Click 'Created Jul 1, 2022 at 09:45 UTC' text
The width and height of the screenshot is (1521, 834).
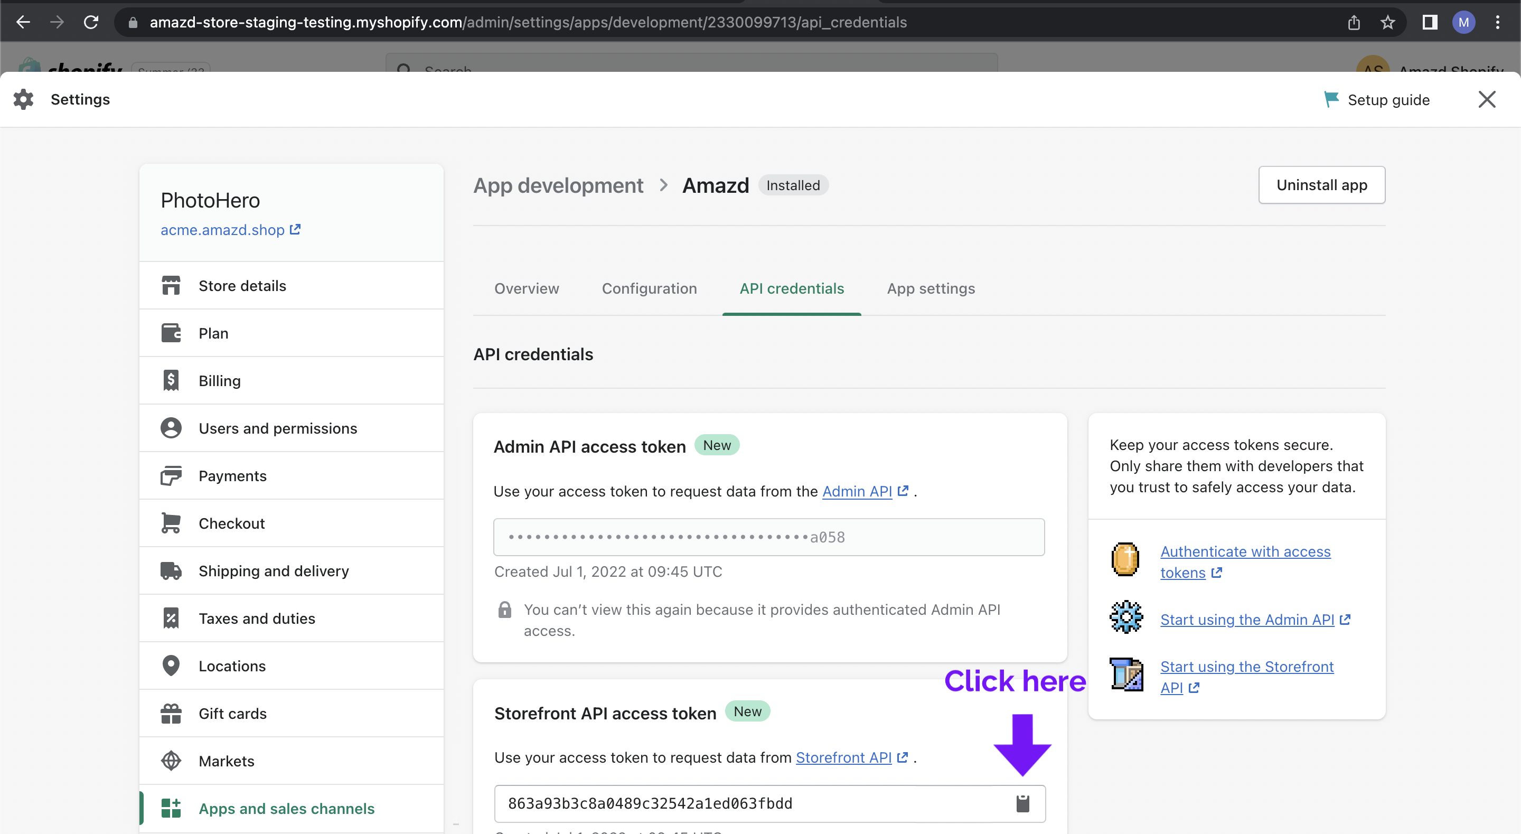click(x=608, y=571)
